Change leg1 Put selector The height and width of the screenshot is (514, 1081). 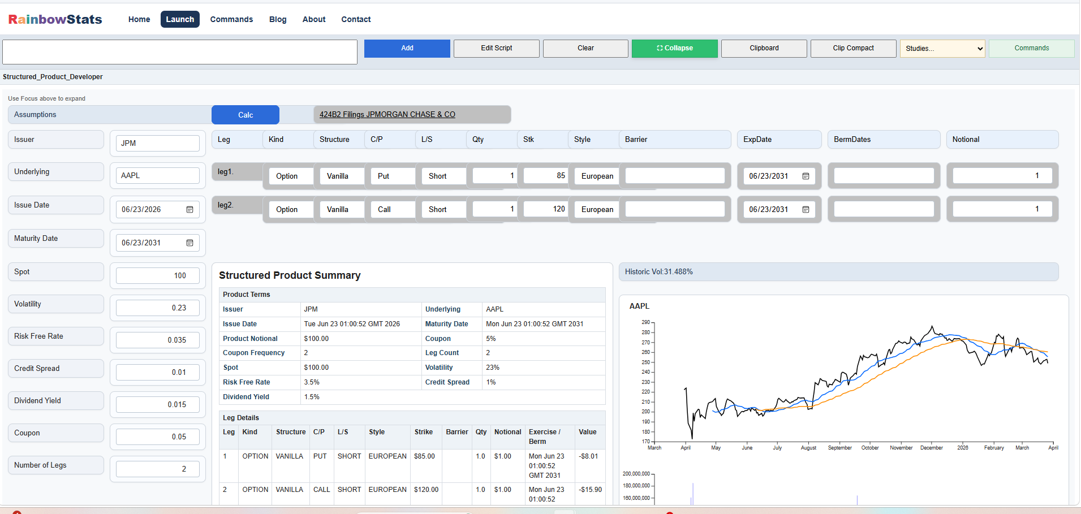tap(393, 176)
